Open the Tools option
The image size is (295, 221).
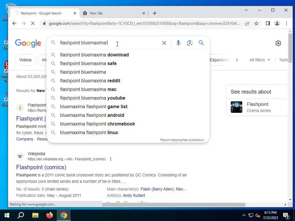point(283,60)
